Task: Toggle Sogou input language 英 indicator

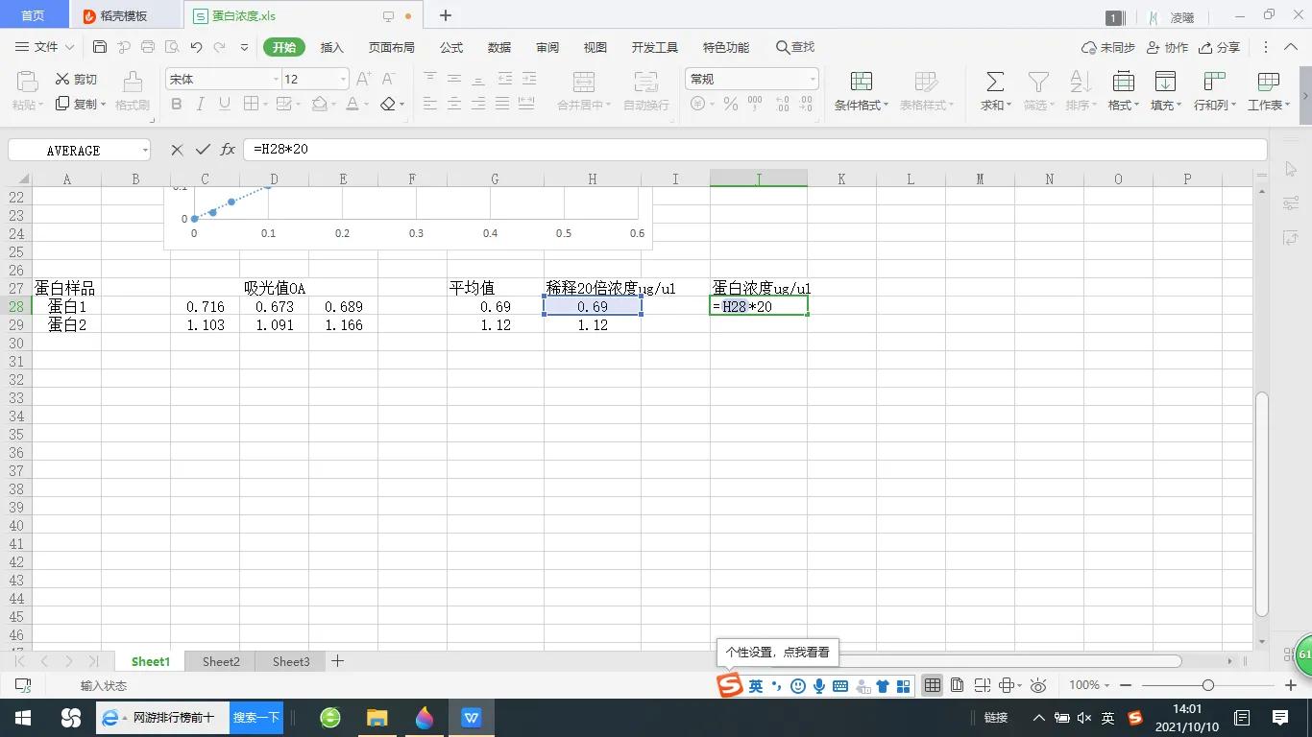Action: (x=756, y=686)
